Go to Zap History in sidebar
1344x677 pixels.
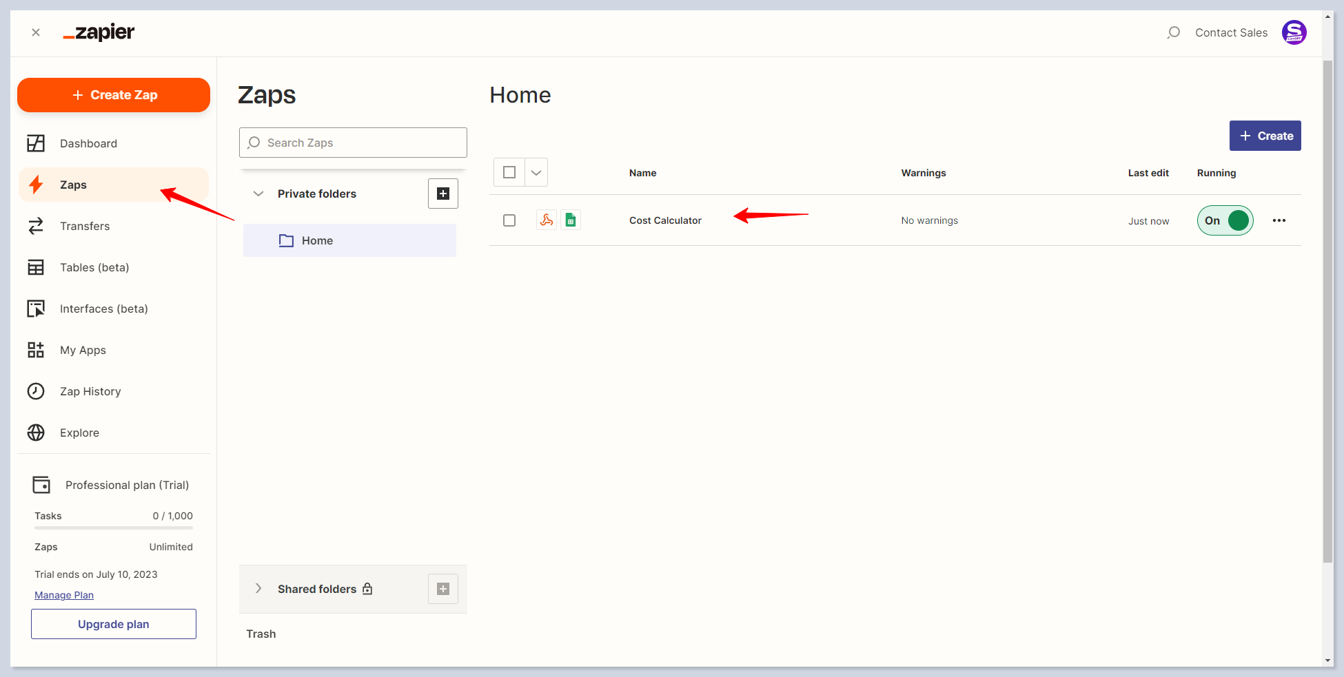(90, 391)
